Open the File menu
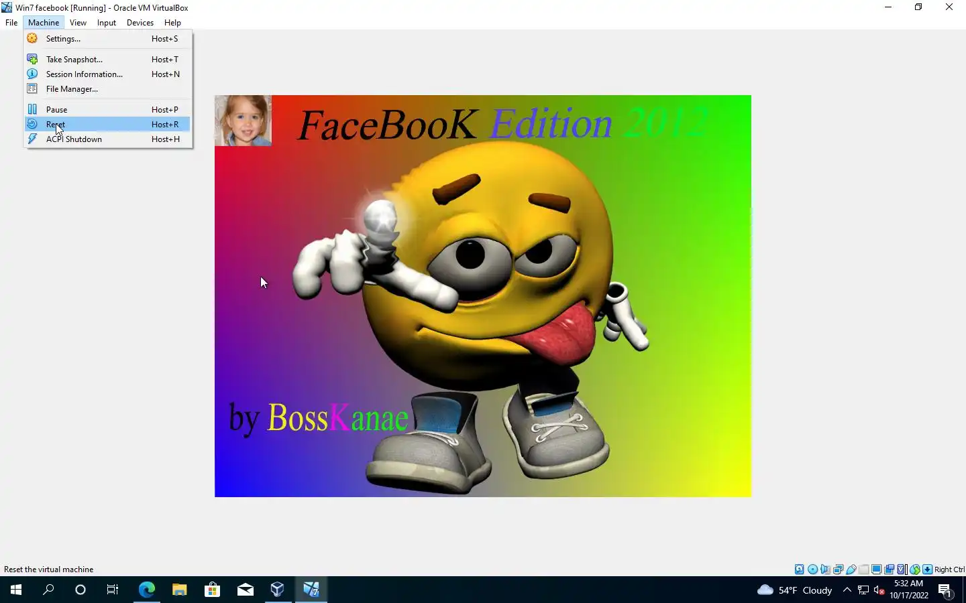966x603 pixels. (11, 22)
